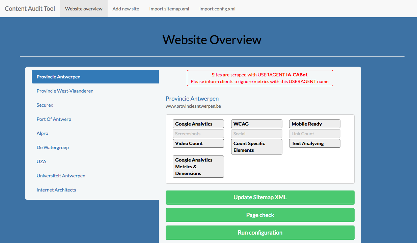Toggle the Text Analyzing option

(x=315, y=143)
